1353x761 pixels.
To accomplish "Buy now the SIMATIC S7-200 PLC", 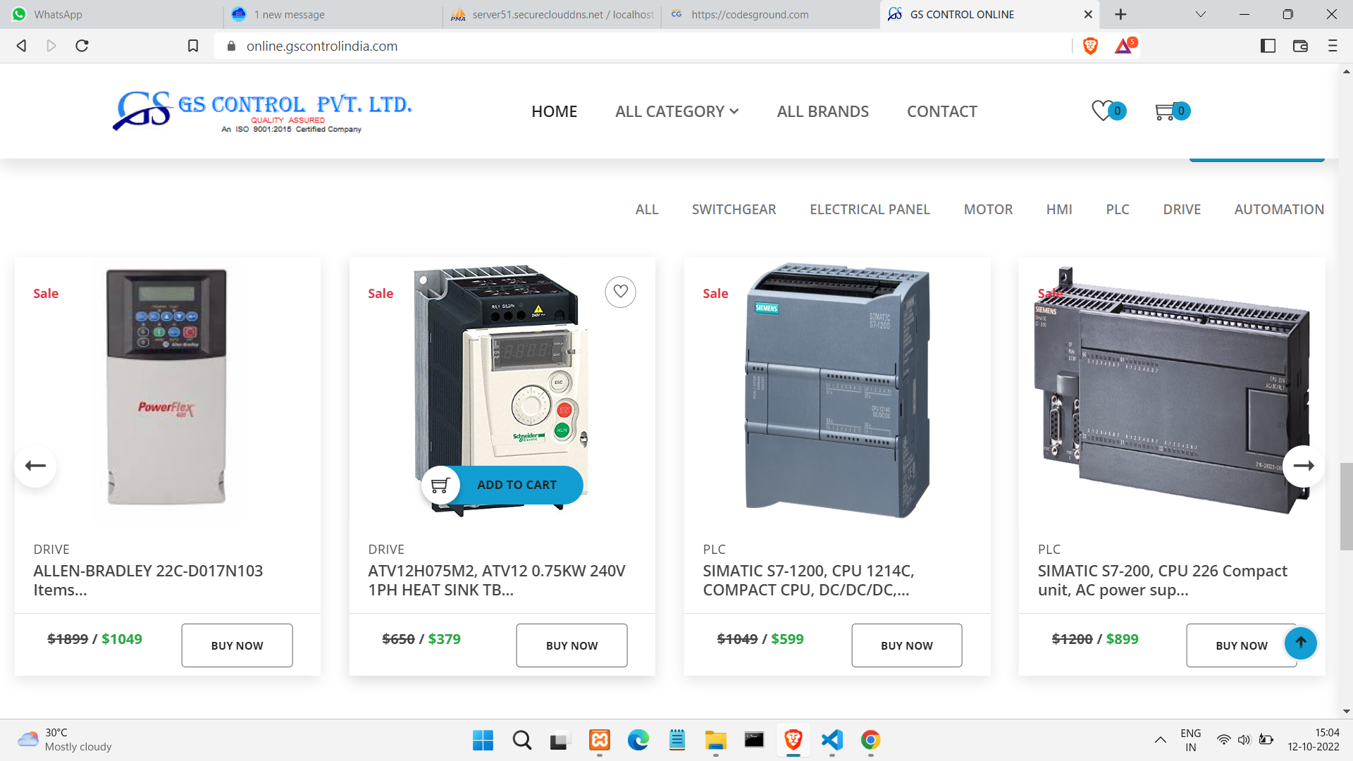I will click(1242, 645).
